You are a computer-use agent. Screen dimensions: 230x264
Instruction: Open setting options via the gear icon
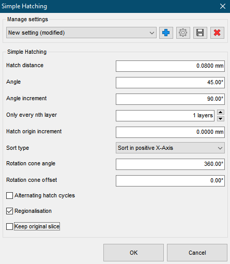tap(183, 33)
